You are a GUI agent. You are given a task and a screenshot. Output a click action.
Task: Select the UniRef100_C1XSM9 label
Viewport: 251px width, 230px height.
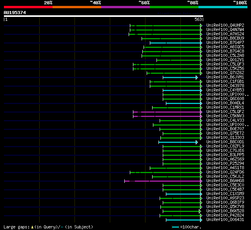tap(225, 194)
